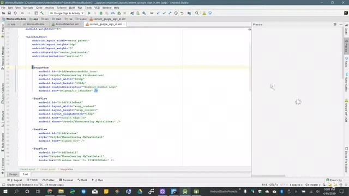Click the <ImageView tag line in editor
Image resolution: width=349 pixels, height=196 pixels.
click(x=40, y=68)
